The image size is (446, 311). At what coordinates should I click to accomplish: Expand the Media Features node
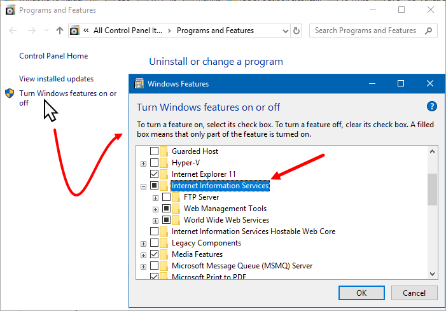[x=143, y=255]
